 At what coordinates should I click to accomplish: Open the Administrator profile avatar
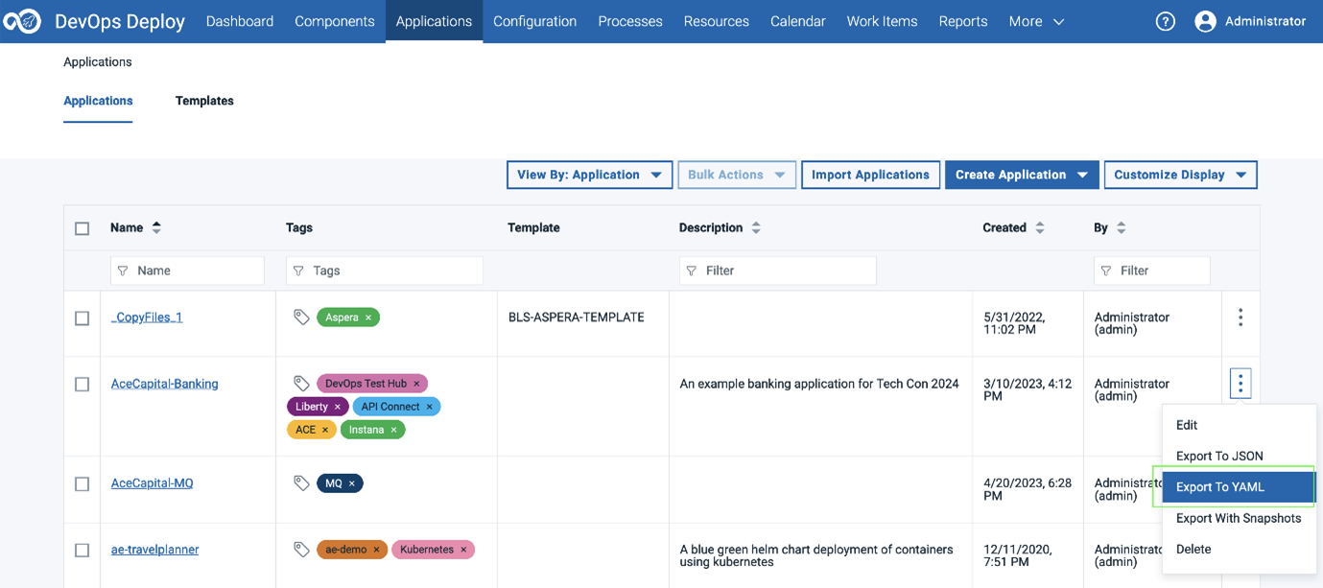point(1205,20)
